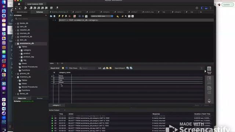
Task: Open Workbench preferences gear icon
Action: point(197,8)
